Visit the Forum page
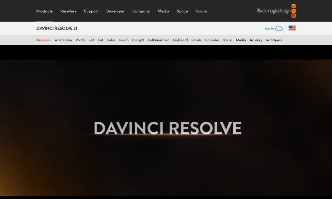Screen dimensions: 332x199 pos(201,11)
